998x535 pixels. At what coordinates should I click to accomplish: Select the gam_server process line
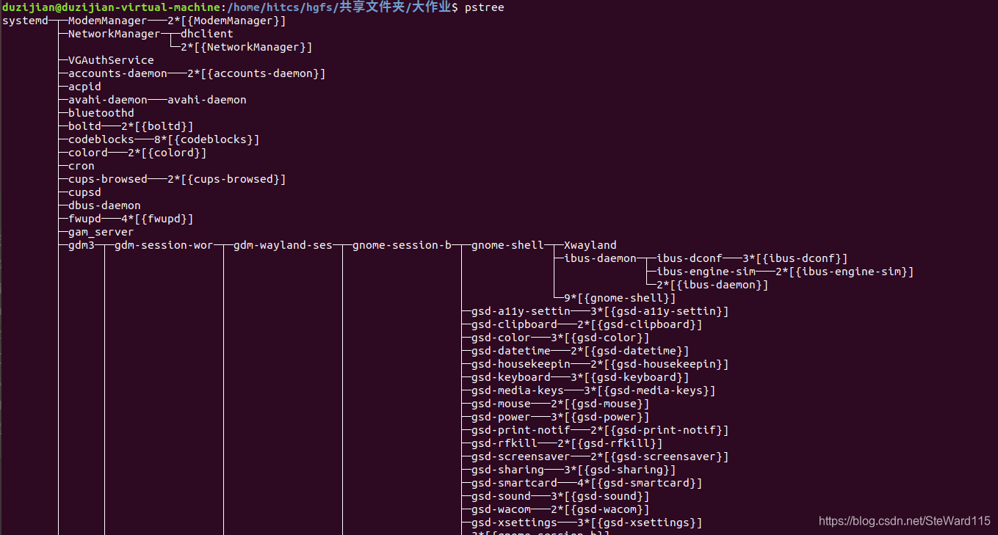pos(101,232)
